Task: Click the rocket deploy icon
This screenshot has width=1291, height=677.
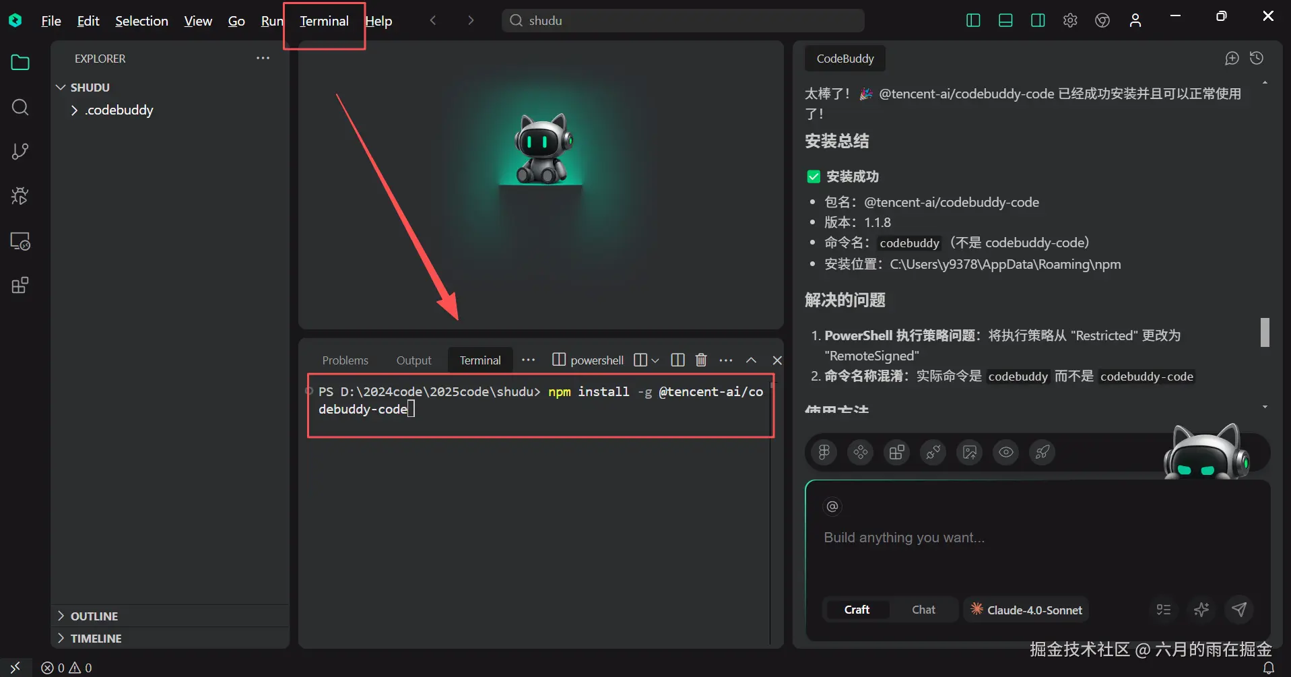Action: point(1042,452)
